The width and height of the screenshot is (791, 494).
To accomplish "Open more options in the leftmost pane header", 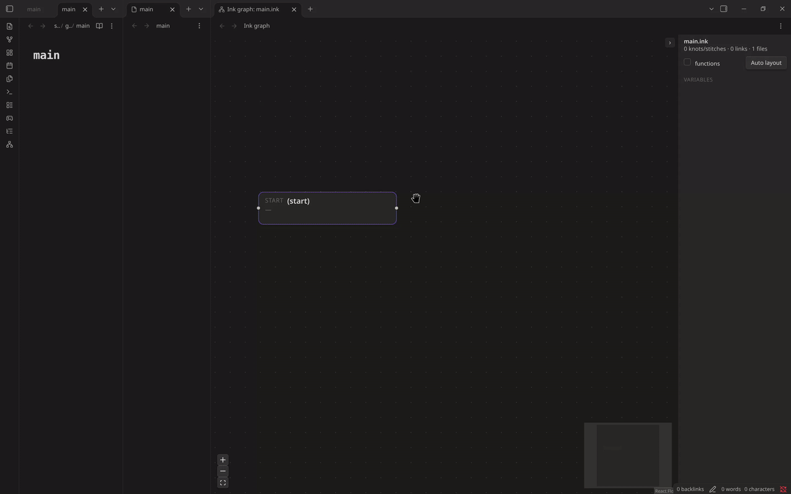I will click(112, 26).
